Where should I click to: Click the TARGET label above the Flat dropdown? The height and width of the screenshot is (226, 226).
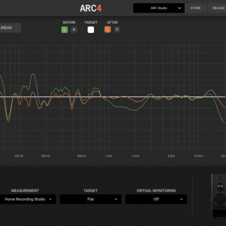tap(91, 191)
